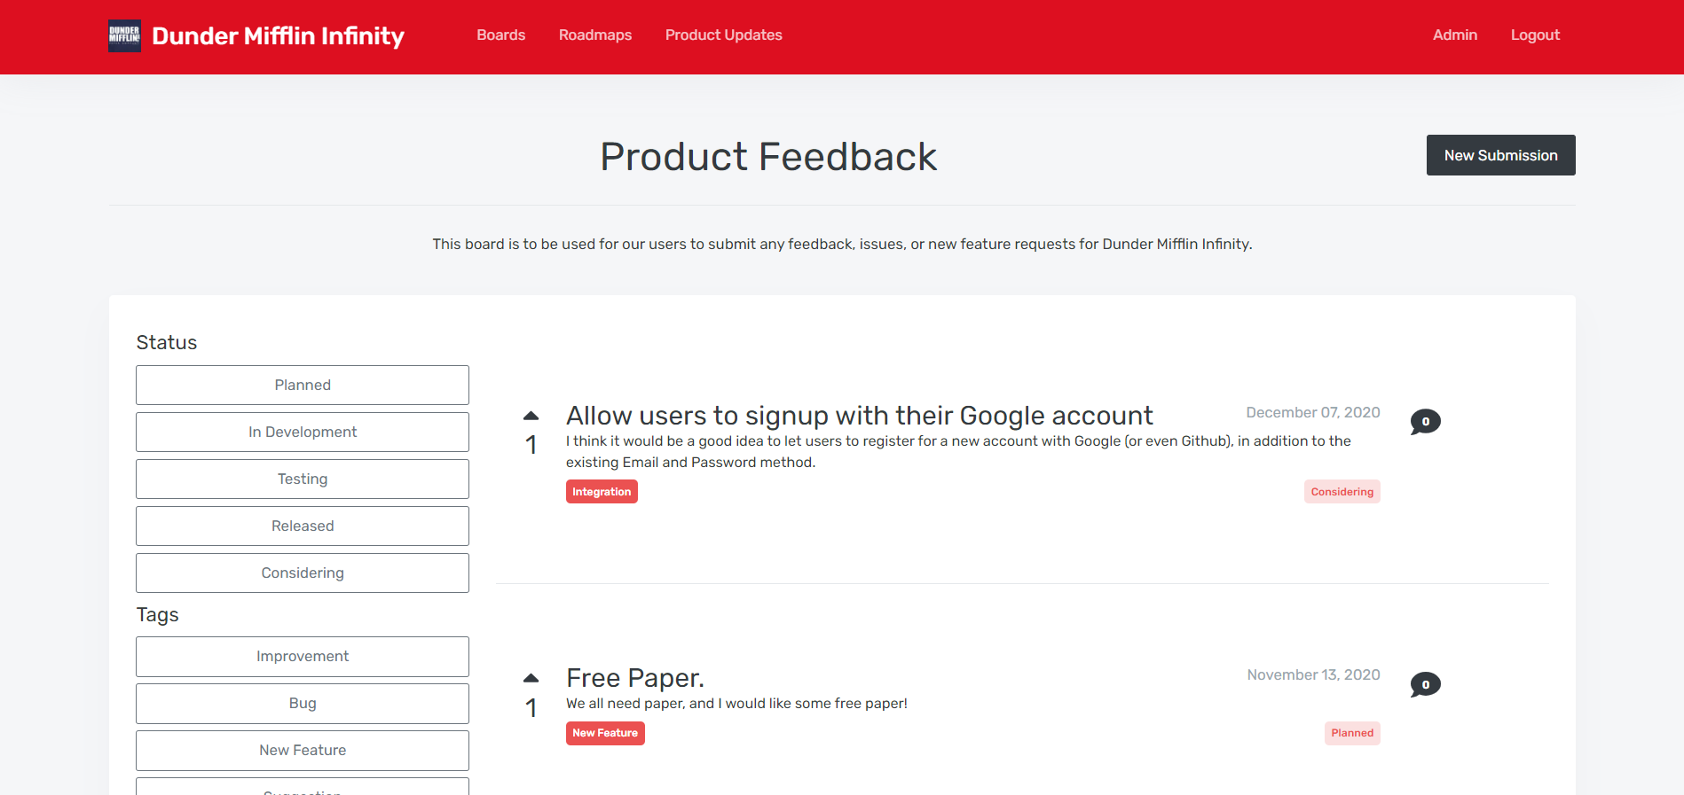Image resolution: width=1684 pixels, height=795 pixels.
Task: Create a New Submission
Action: 1500,155
